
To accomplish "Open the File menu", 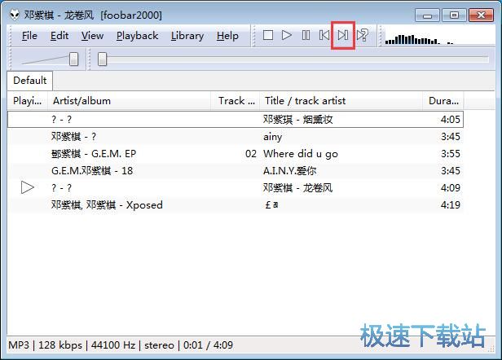I will (29, 36).
